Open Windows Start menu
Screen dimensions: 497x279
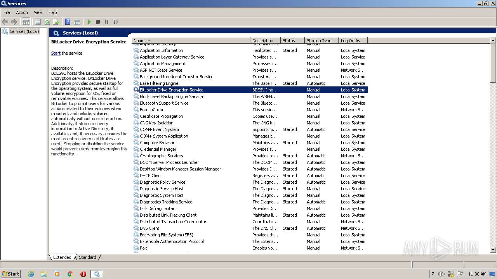(11, 274)
